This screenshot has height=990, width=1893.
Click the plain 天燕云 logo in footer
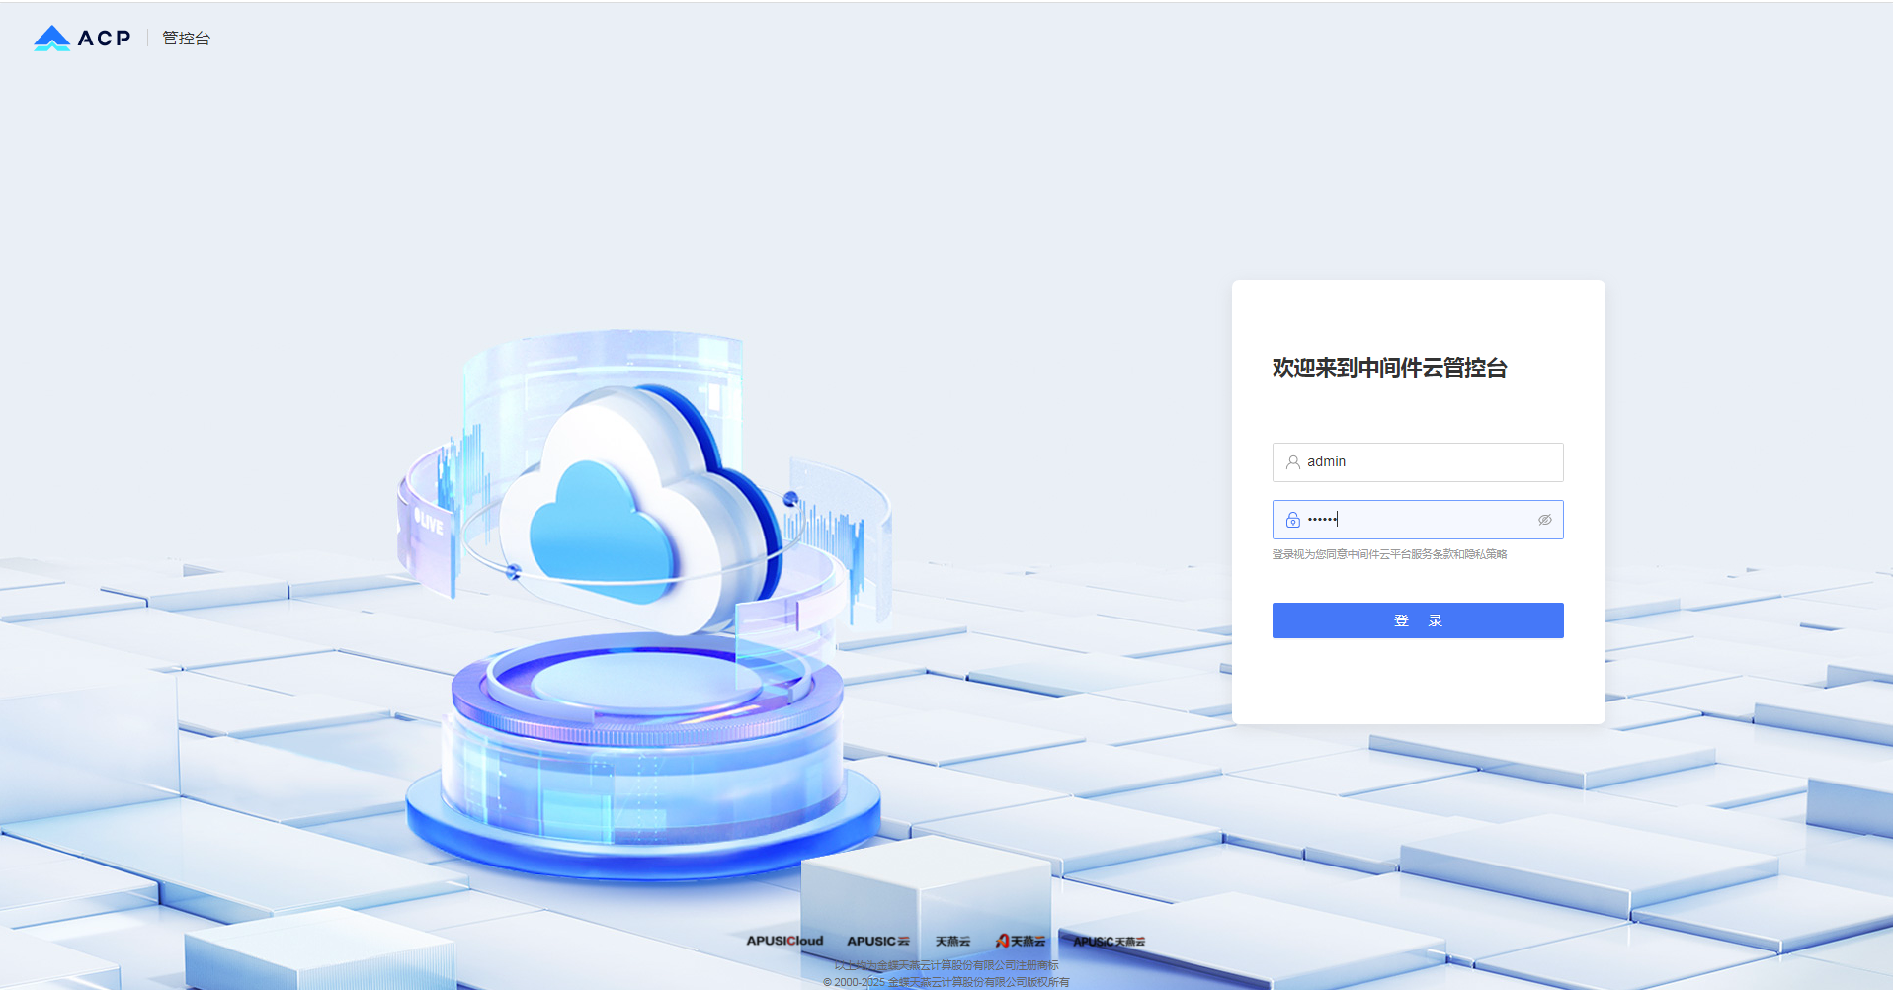click(952, 941)
